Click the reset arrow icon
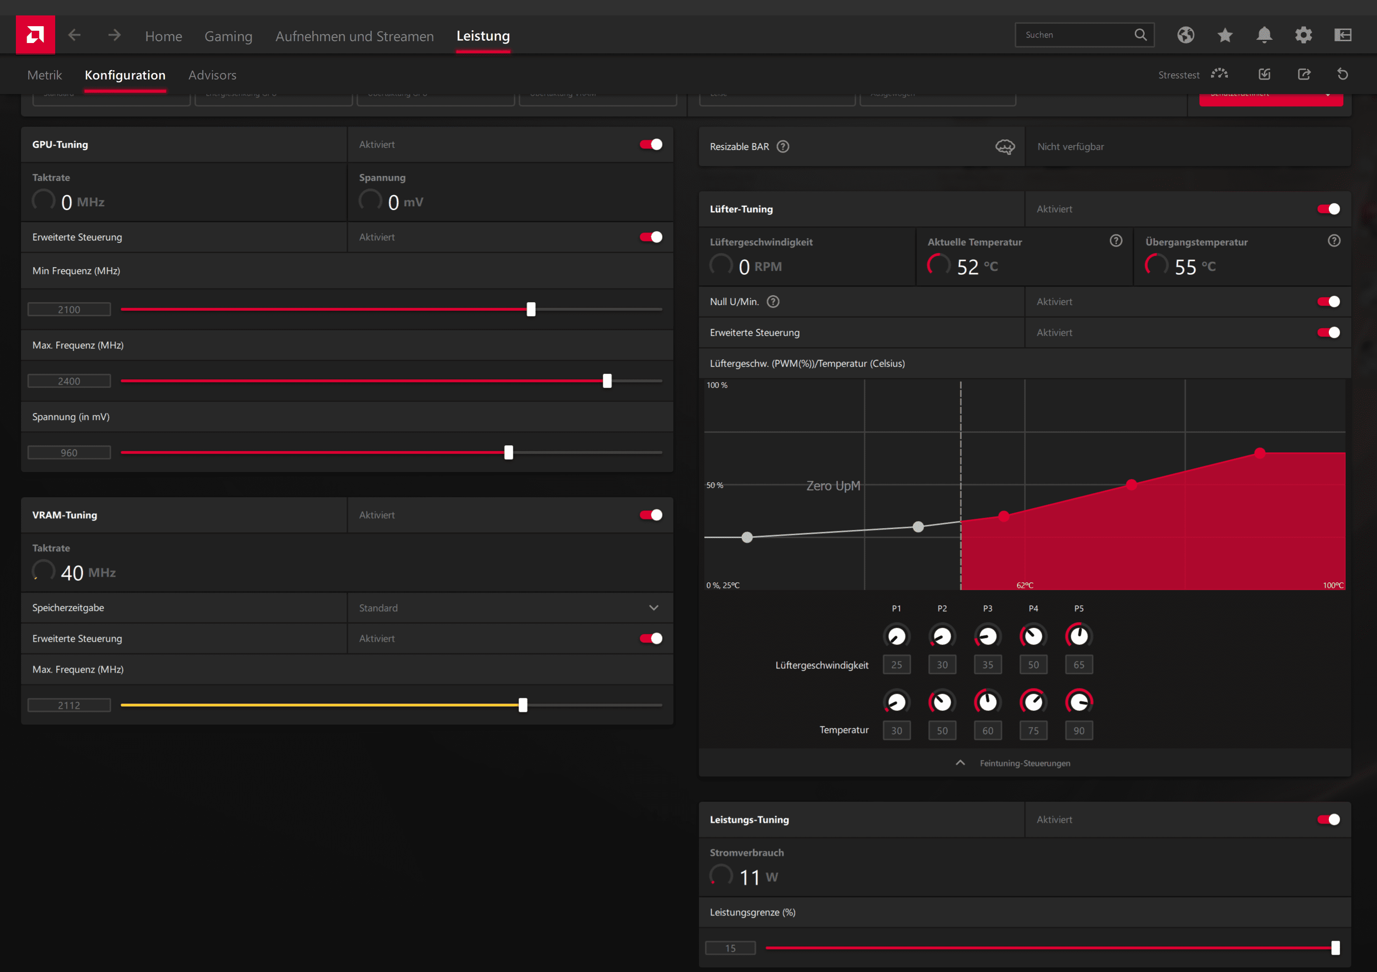 1342,74
